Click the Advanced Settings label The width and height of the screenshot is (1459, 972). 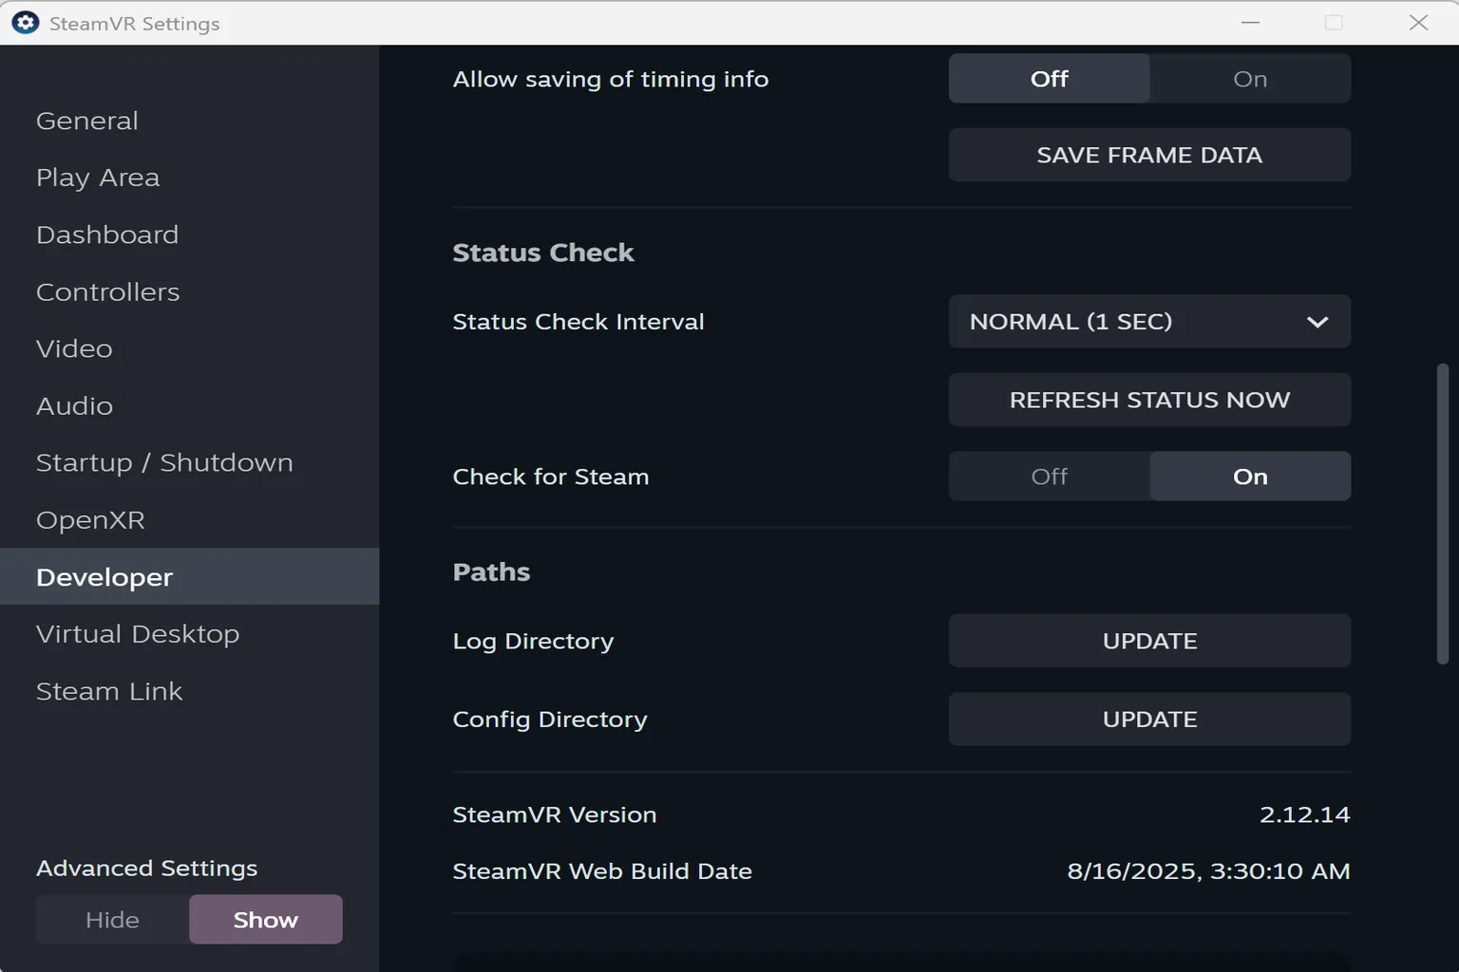tap(146, 869)
